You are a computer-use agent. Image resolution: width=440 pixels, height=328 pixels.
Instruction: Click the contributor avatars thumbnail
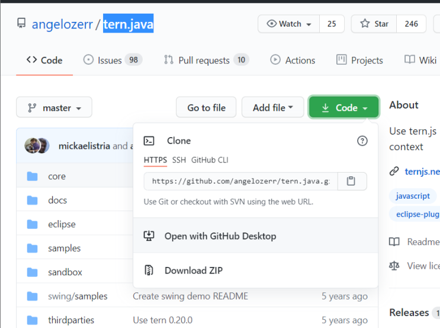pos(37,145)
